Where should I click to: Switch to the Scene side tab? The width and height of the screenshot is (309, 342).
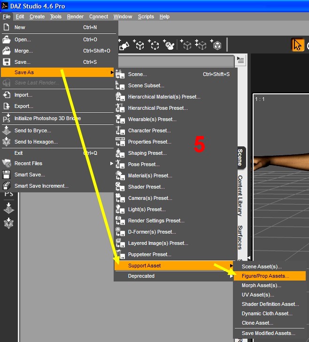pos(241,157)
